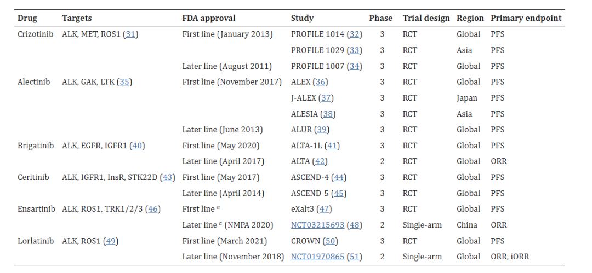Open citation 46 for Ensartinib targets
Image resolution: width=592 pixels, height=273 pixels.
tap(152, 209)
